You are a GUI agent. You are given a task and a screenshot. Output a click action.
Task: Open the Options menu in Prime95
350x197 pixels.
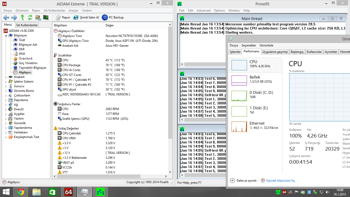pyautogui.click(x=219, y=11)
